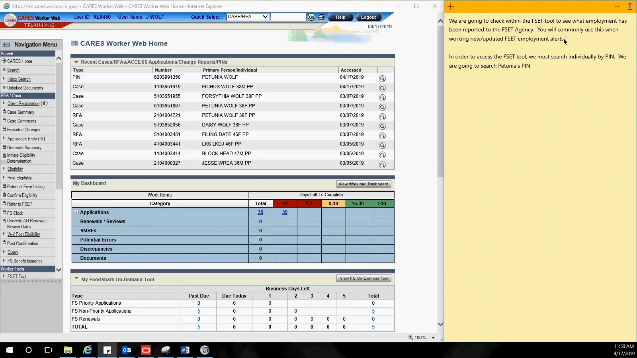Expand the Applications row in My Dashboard

76,212
